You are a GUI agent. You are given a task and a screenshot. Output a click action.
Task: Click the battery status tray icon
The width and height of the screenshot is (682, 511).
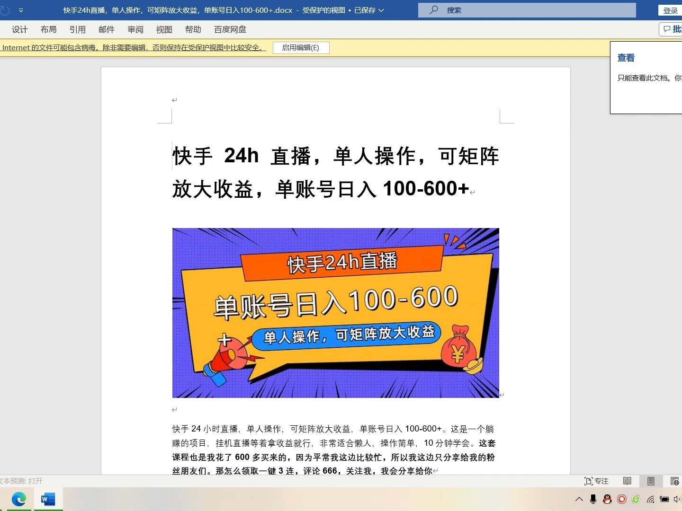[x=664, y=499]
